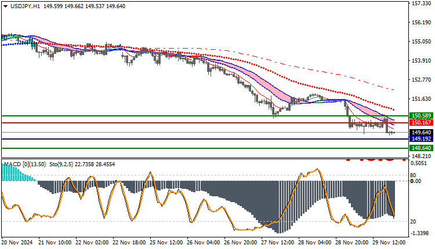Screen dimensions: 435x249
Task: Select the 157.330 price axis value
Action: coord(422,3)
